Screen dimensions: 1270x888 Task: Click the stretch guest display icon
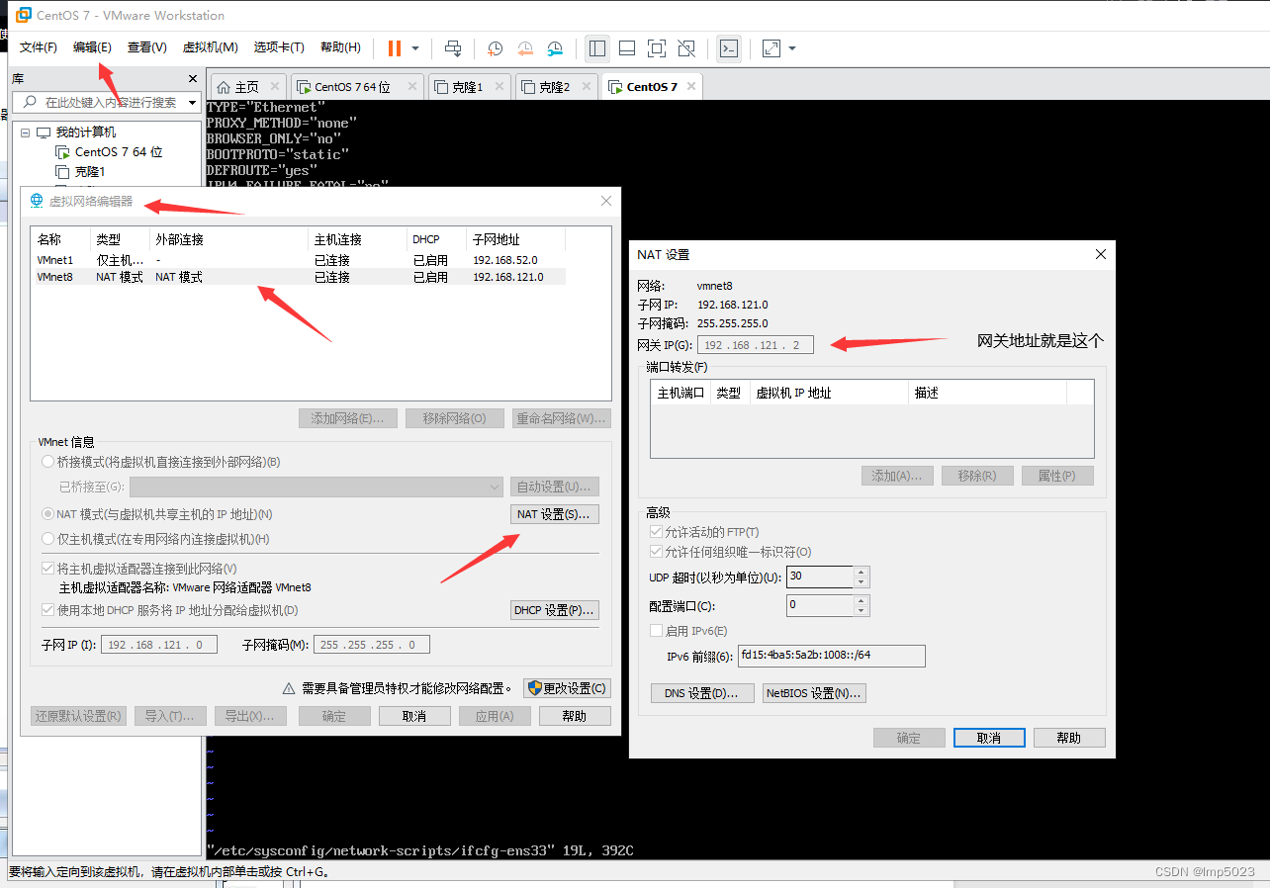coord(771,47)
